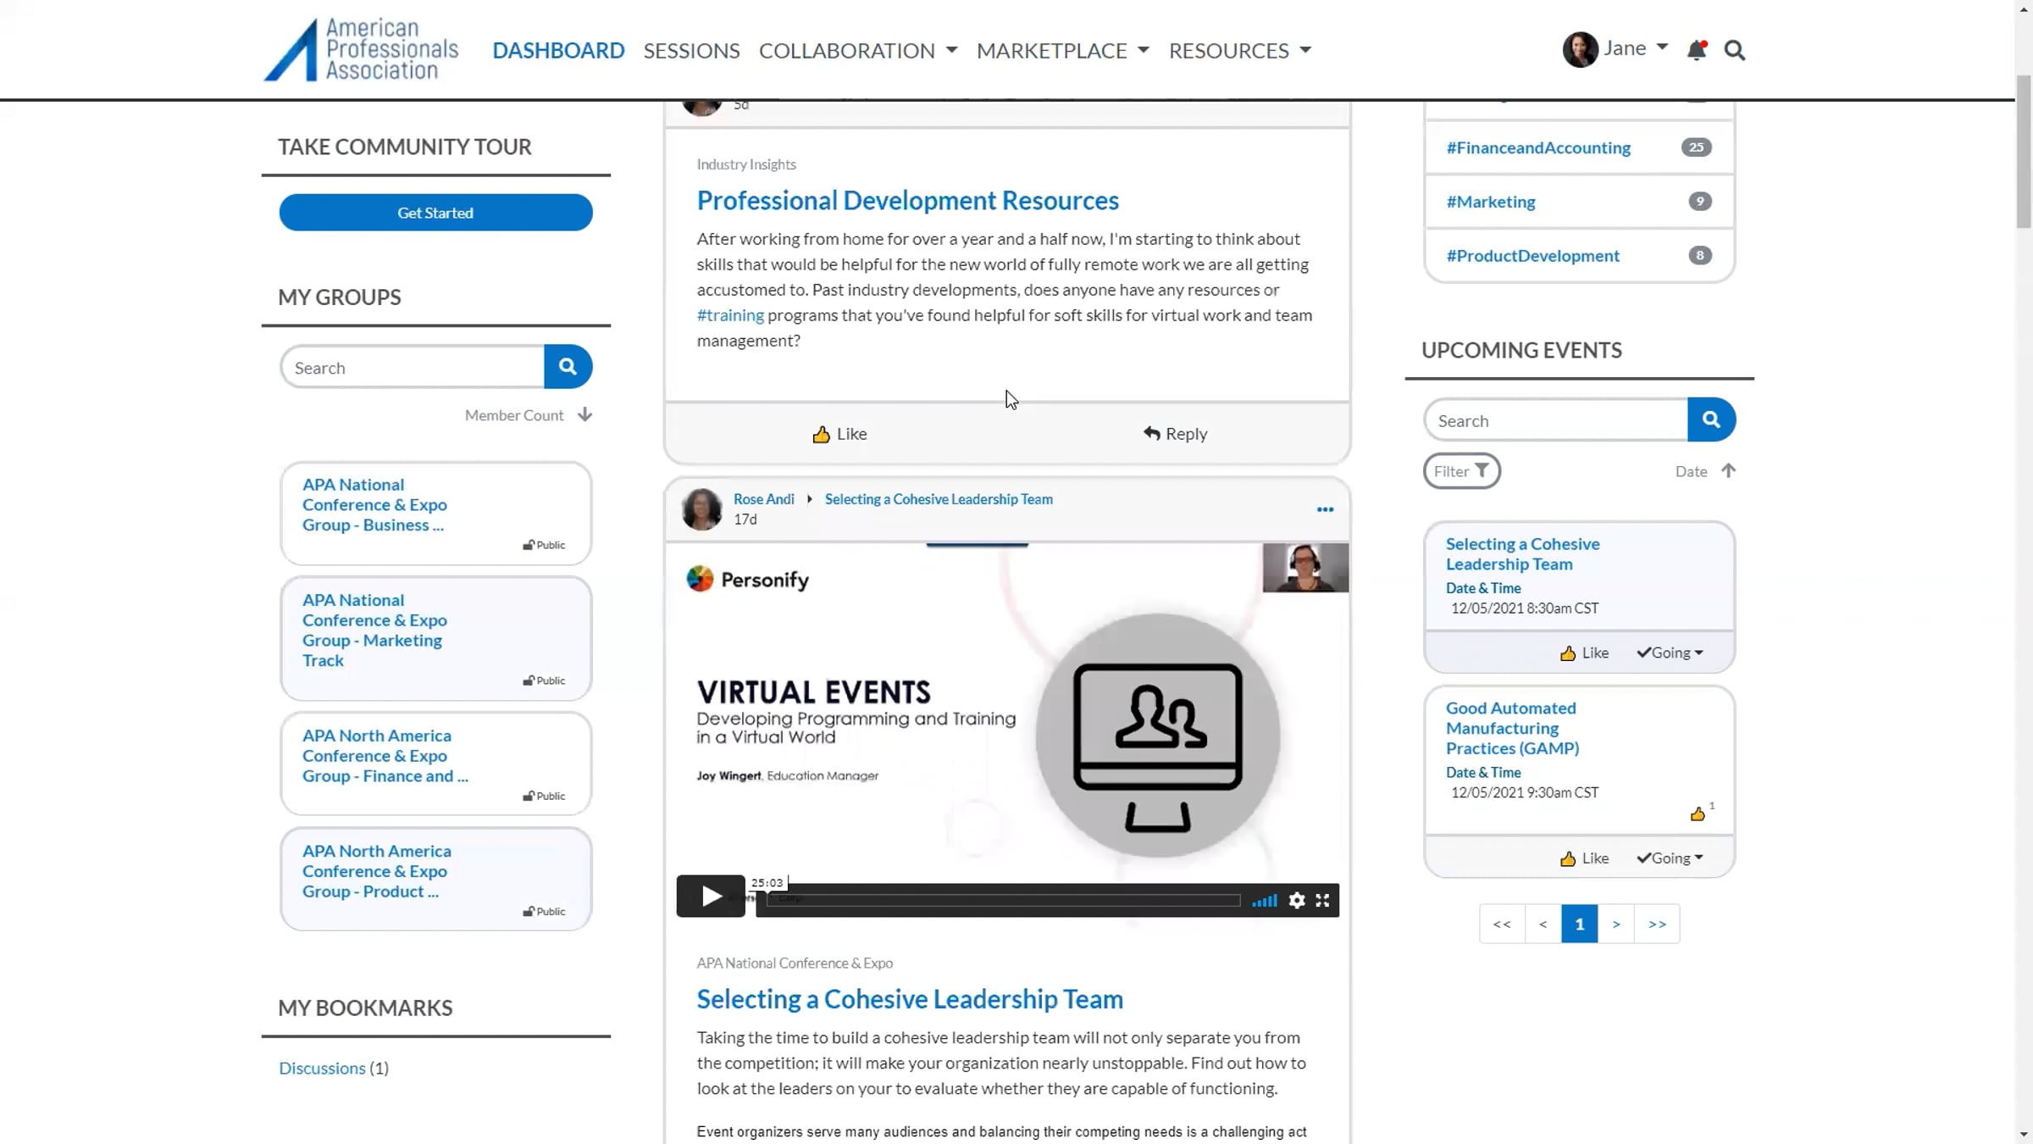Open video settings gear icon
This screenshot has height=1144, width=2033.
[1296, 900]
